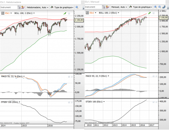This screenshot has height=130, width=169.
Task: Click green trend arrow icon in monthly chart
Action: point(149,13)
